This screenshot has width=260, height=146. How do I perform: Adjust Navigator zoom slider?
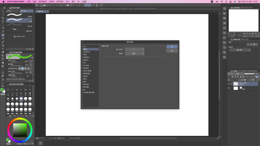coord(234,34)
